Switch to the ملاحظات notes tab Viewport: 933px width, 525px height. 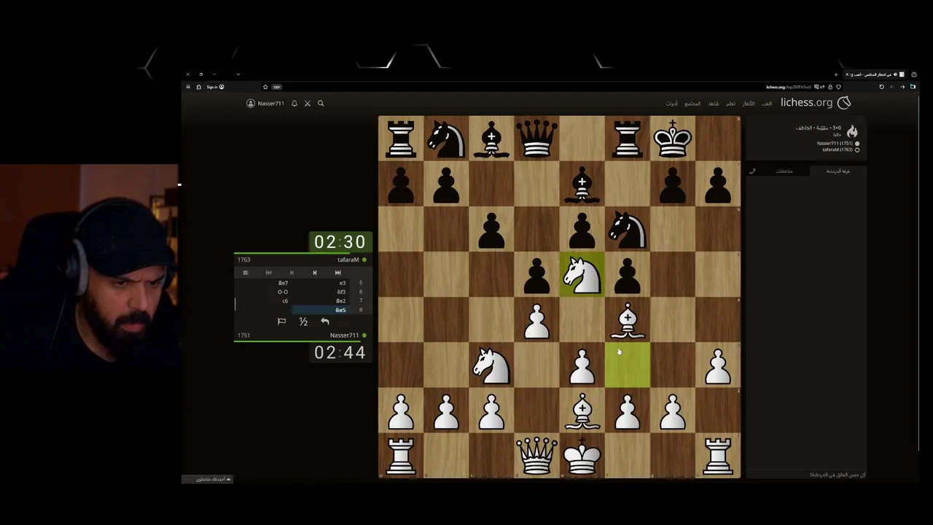pos(784,171)
